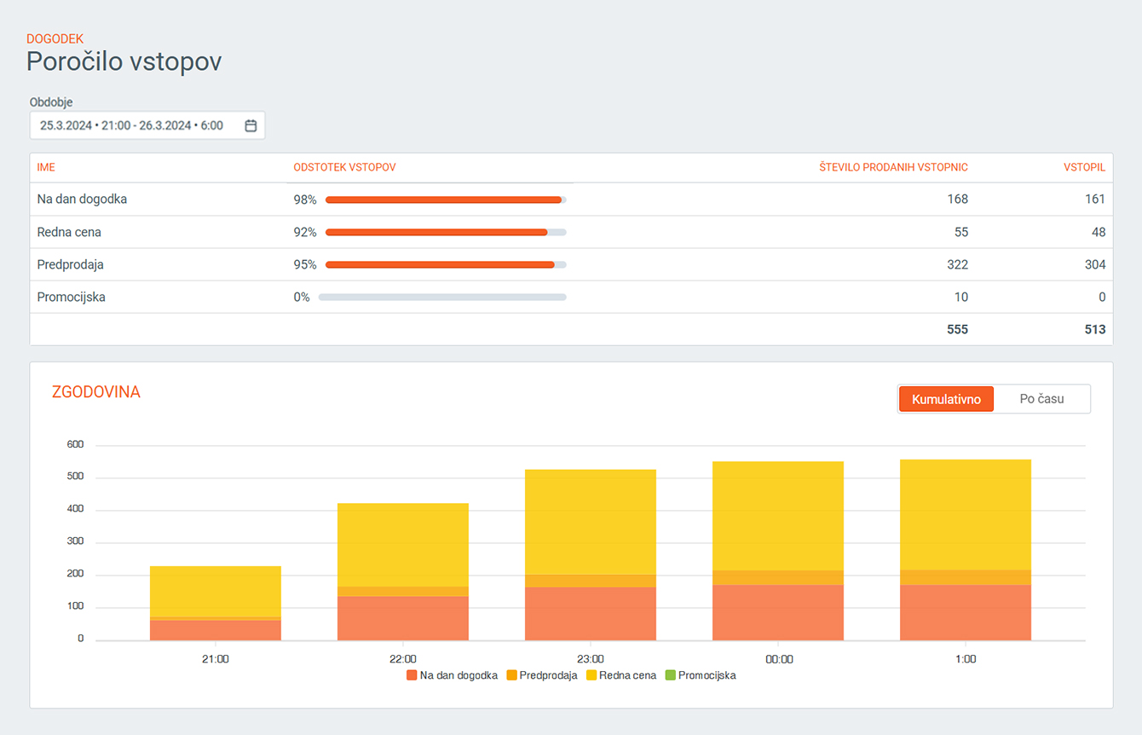Image resolution: width=1142 pixels, height=735 pixels.
Task: Click the calendar icon in date field
Action: click(x=251, y=125)
